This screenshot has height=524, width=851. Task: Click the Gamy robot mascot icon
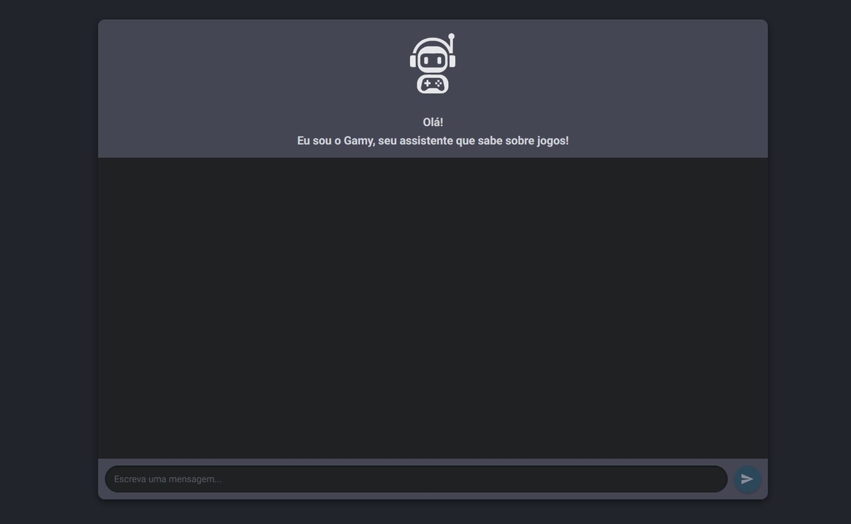tap(433, 64)
